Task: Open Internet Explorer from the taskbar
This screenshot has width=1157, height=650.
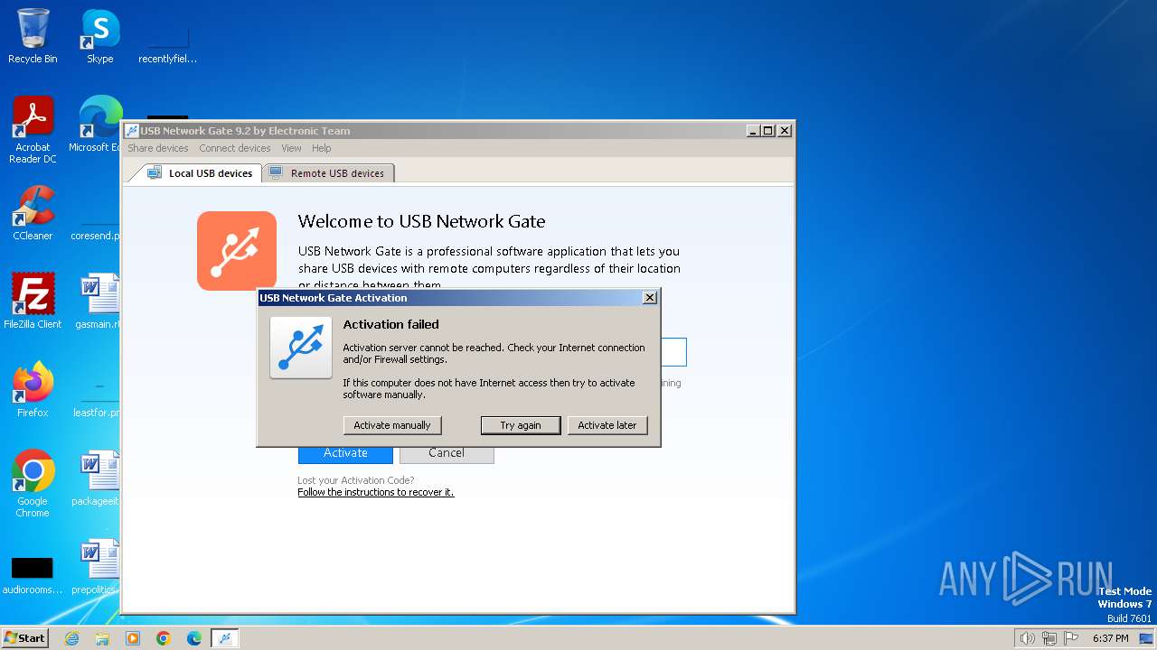Action: [71, 638]
